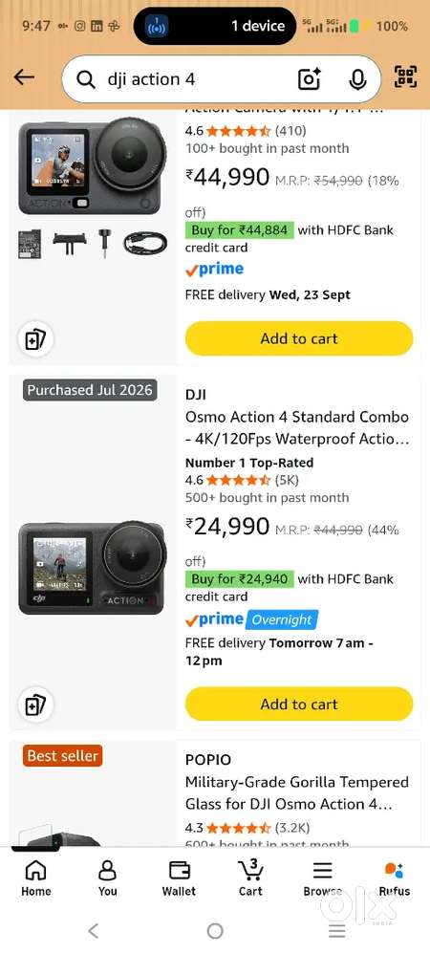The width and height of the screenshot is (430, 954).
Task: Tap compare icon under Osmo Action 4
Action: [36, 705]
